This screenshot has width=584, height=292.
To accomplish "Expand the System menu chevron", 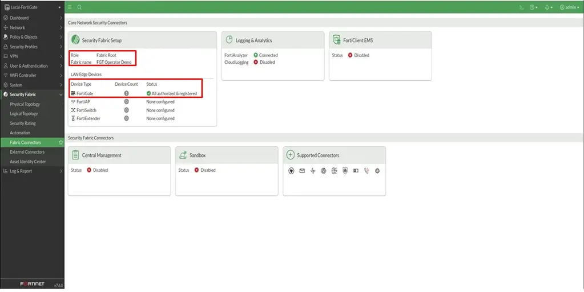I will [x=61, y=85].
